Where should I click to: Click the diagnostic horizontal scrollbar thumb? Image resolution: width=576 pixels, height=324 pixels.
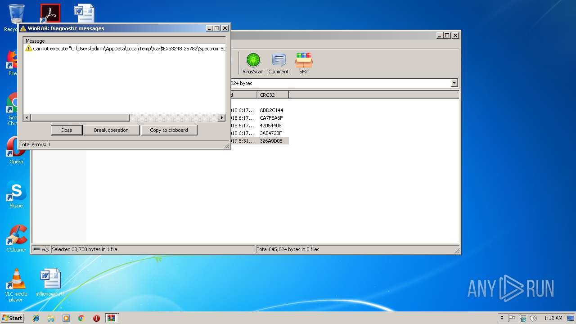(x=80, y=118)
